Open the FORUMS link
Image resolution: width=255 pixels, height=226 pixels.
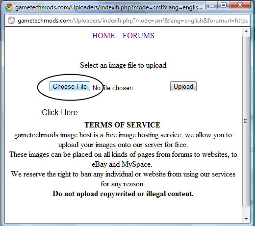[x=138, y=36]
